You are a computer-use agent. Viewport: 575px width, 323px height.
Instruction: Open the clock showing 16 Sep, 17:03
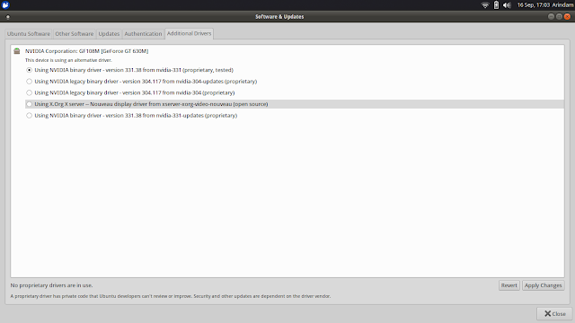pos(534,5)
